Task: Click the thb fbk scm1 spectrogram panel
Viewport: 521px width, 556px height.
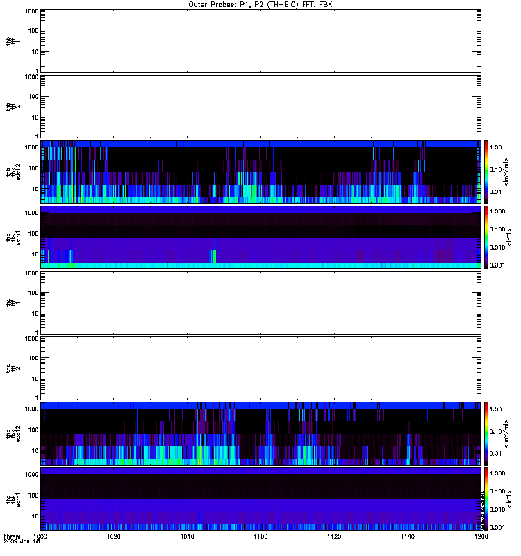Action: pos(261,237)
